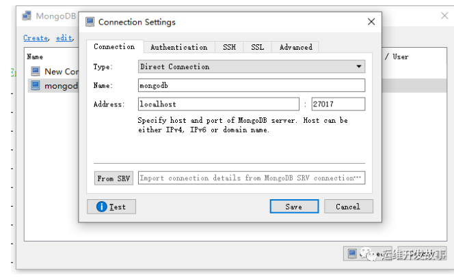Click the Type dropdown arrow
The width and height of the screenshot is (454, 277).
coord(359,66)
